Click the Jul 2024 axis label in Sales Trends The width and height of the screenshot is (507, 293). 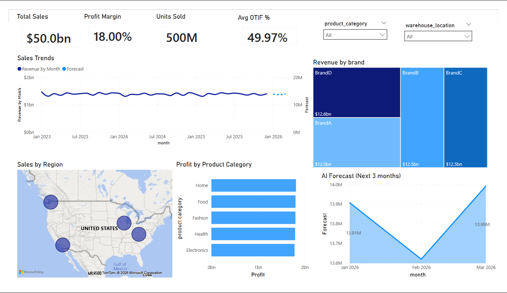click(157, 136)
